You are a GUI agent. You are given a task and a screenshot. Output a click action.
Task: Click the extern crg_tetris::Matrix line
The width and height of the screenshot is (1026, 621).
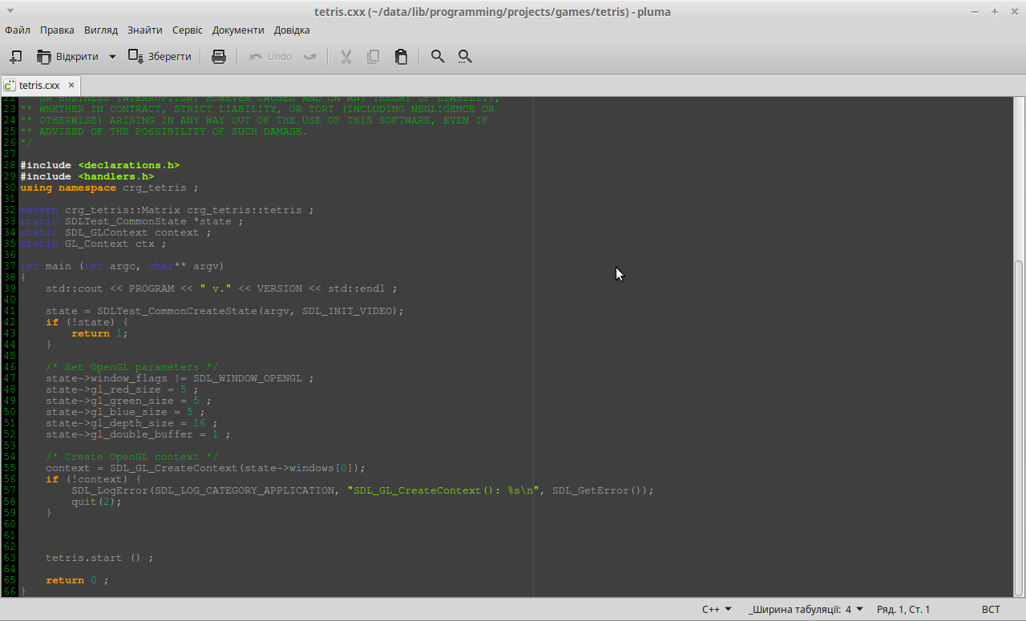click(167, 210)
